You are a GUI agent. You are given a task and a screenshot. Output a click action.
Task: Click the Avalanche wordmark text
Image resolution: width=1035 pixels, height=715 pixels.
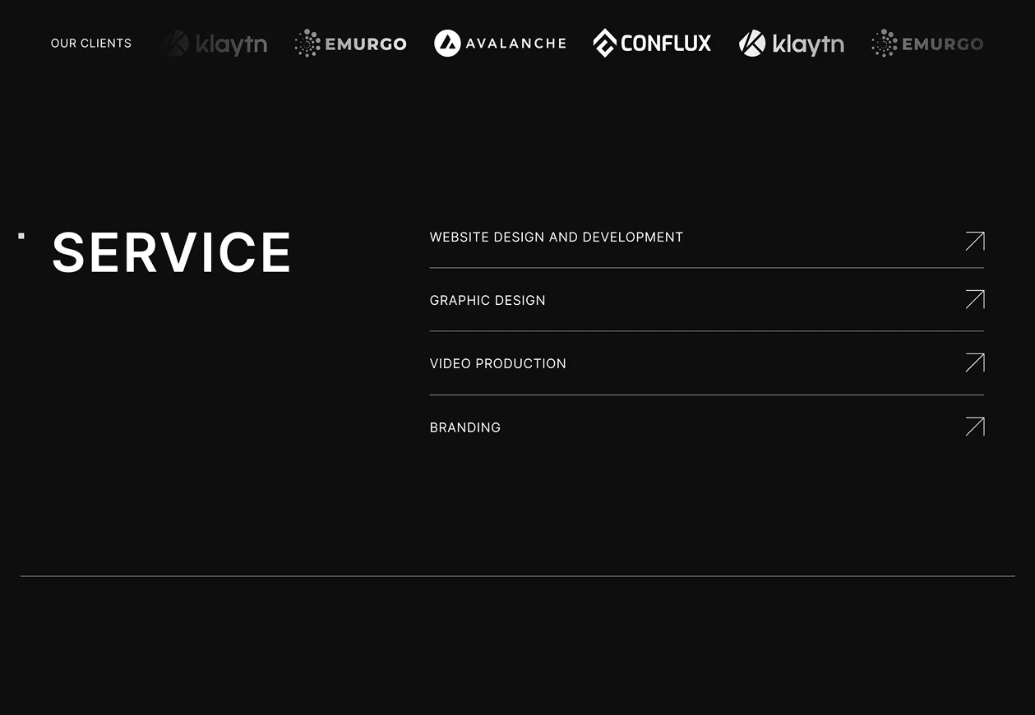515,44
